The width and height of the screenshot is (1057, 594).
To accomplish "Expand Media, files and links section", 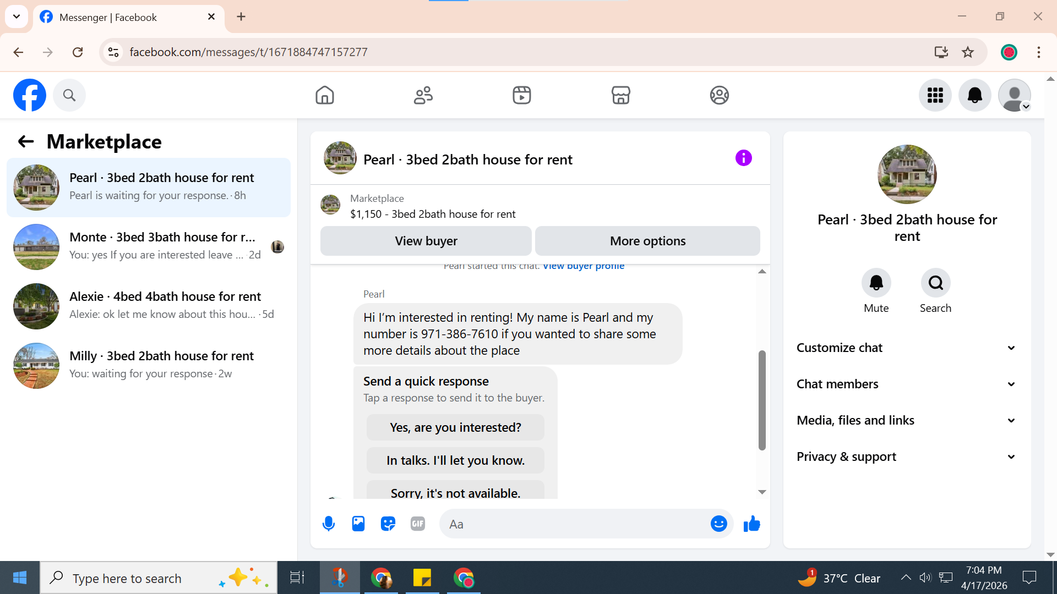I will 907,420.
